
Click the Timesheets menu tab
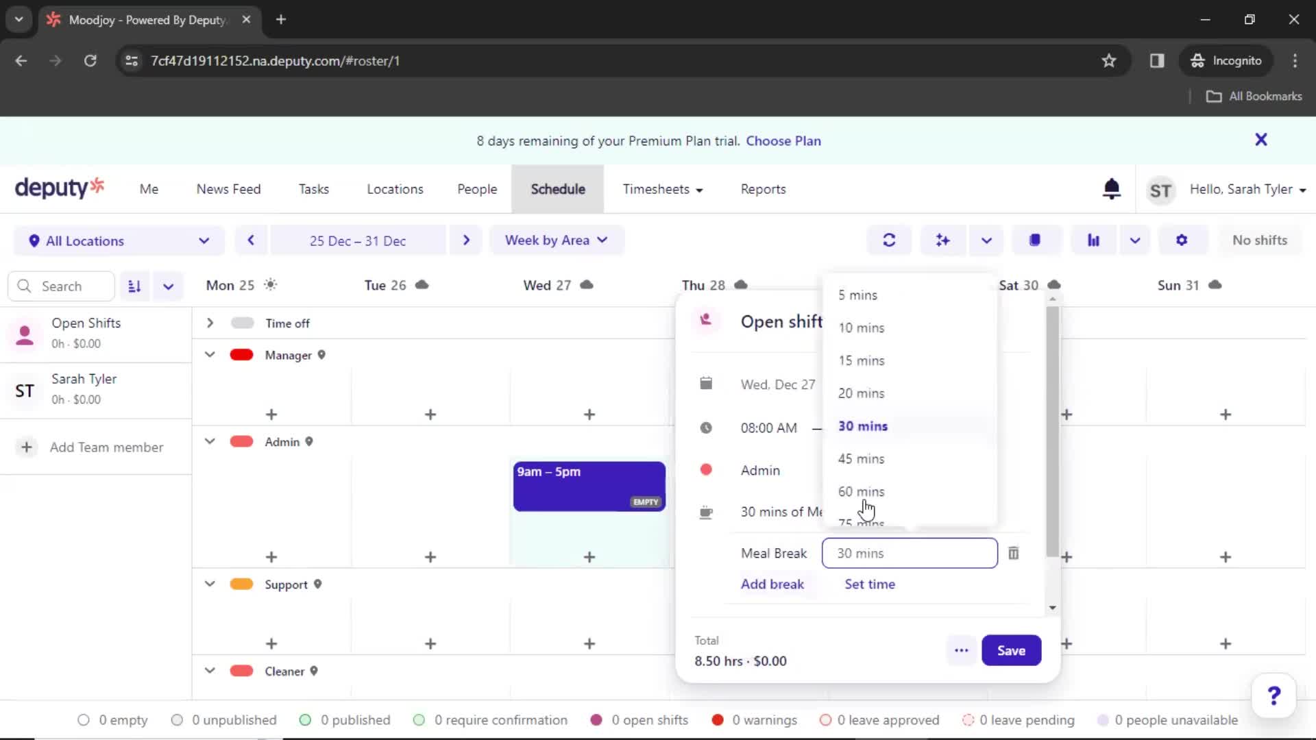coord(661,189)
